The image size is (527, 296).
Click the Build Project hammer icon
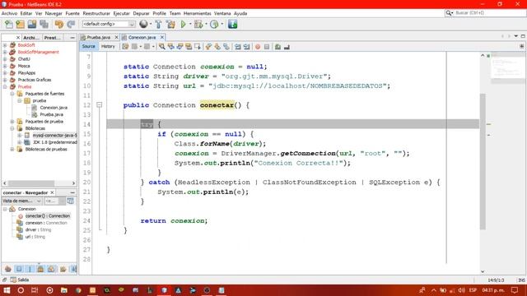(158, 24)
